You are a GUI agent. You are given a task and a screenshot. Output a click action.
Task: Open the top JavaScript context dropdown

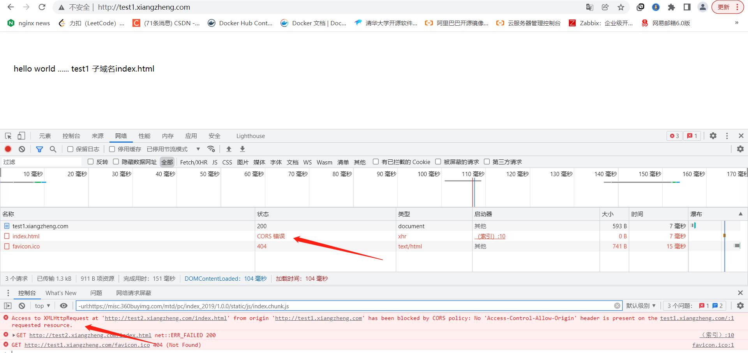coord(42,306)
